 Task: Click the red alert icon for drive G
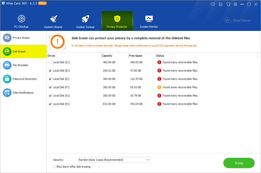[x=159, y=96]
